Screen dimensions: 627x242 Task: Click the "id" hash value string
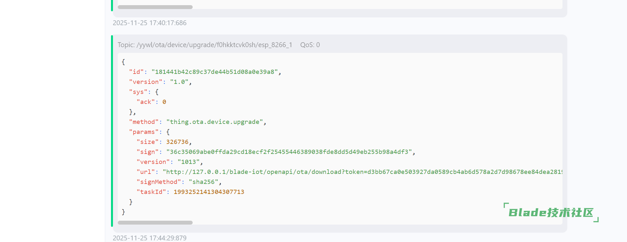click(x=215, y=72)
